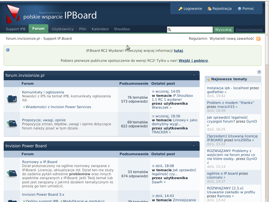Open the Użytkownicy tab
The image size is (269, 202).
63,29
